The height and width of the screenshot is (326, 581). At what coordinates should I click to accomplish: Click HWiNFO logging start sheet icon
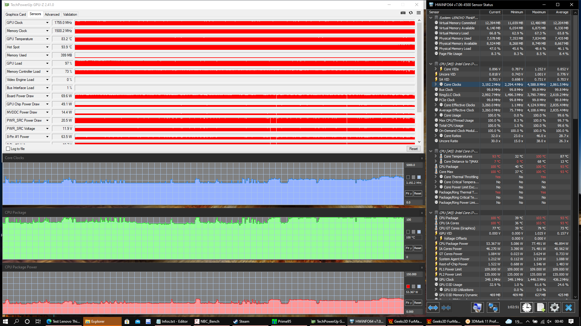[x=540, y=307]
